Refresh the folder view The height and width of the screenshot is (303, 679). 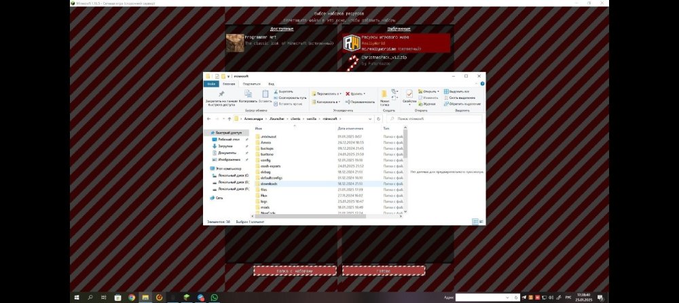tap(378, 119)
